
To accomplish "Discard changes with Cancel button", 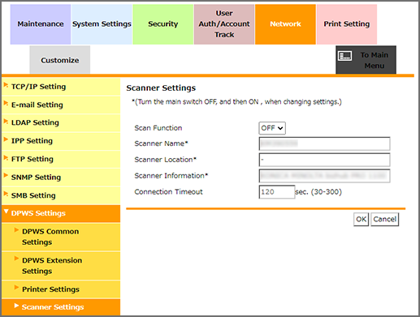I will coord(384,219).
